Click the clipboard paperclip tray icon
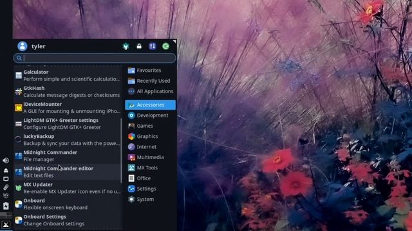Image resolution: width=412 pixels, height=231 pixels. tap(6, 187)
